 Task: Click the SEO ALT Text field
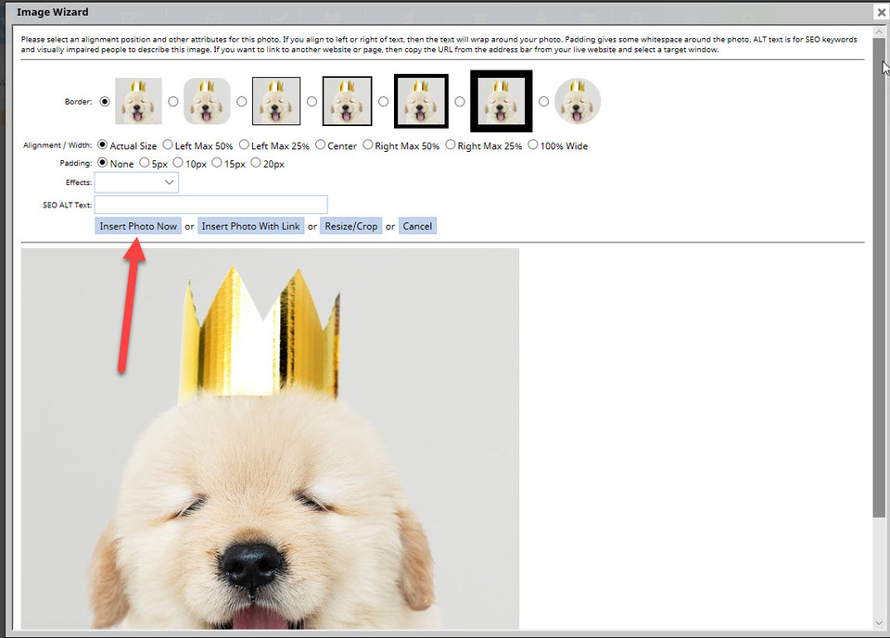(x=211, y=205)
